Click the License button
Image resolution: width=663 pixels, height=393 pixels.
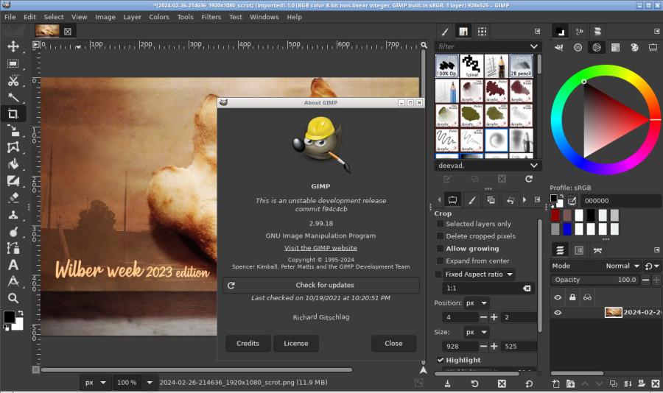click(x=296, y=344)
